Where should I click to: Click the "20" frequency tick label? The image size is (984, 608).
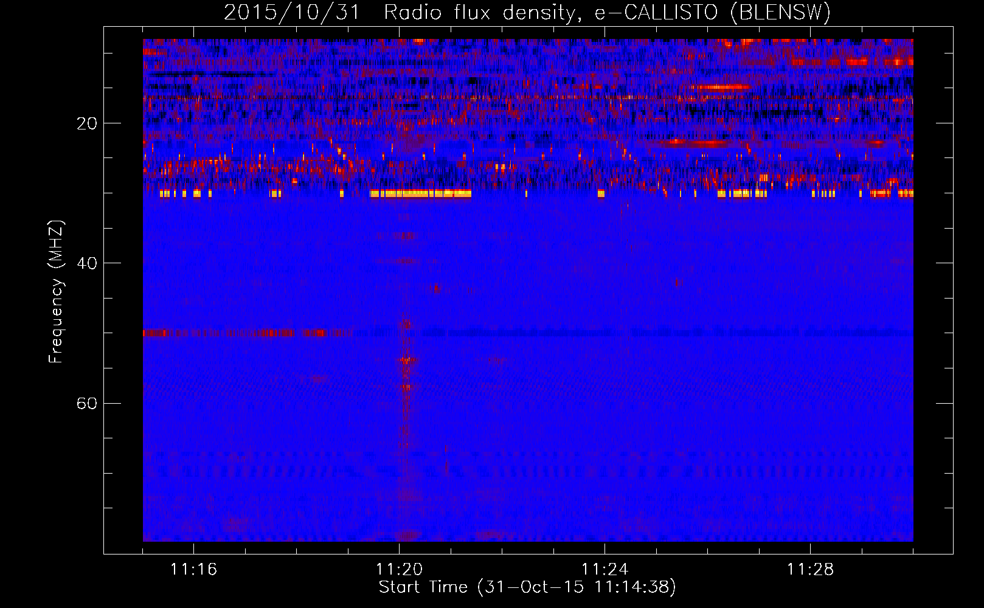(x=87, y=123)
